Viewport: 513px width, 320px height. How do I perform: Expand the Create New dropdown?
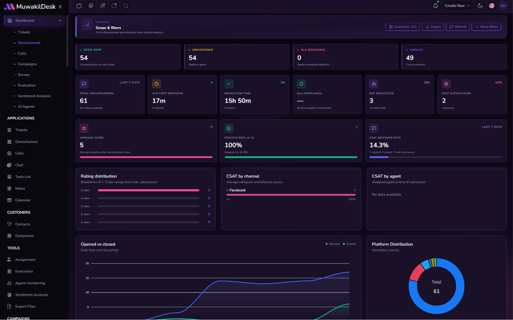[x=457, y=6]
